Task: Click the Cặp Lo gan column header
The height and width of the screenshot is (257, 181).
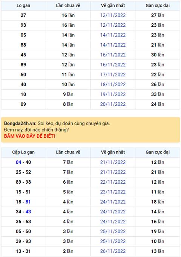Action: [23, 152]
